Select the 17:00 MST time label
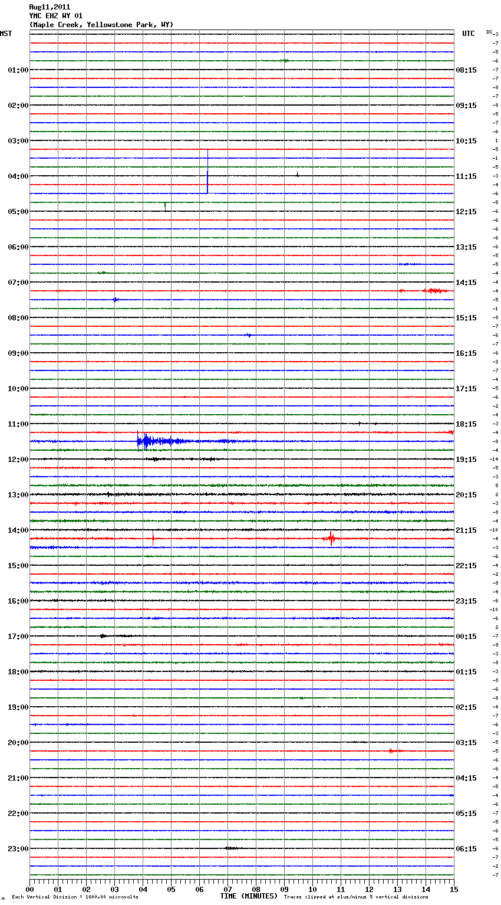The image size is (501, 905). 18,637
